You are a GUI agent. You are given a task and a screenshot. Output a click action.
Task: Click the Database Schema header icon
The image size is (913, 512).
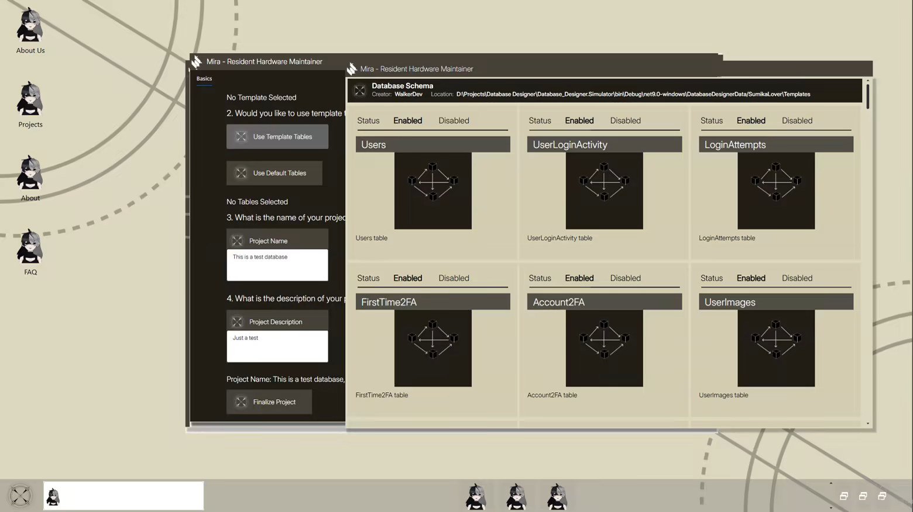pyautogui.click(x=360, y=90)
